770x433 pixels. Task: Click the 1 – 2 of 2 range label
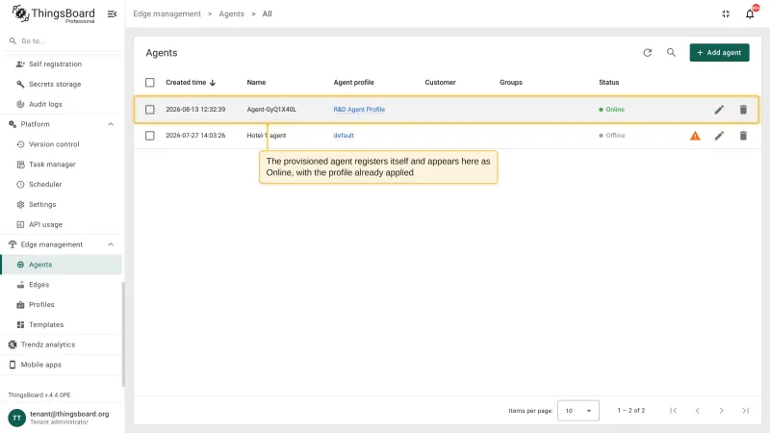tap(631, 411)
